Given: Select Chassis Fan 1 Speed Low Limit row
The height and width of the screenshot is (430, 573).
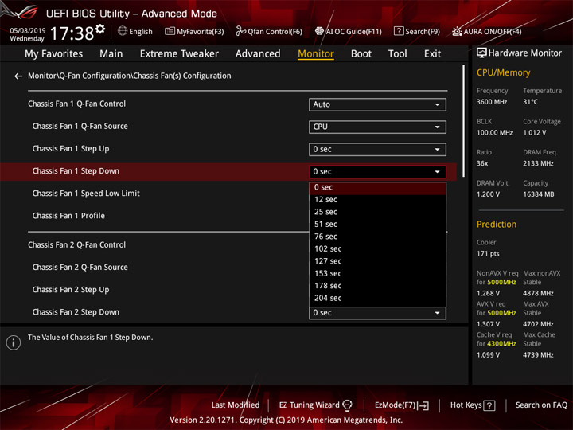Looking at the screenshot, I should [x=86, y=193].
